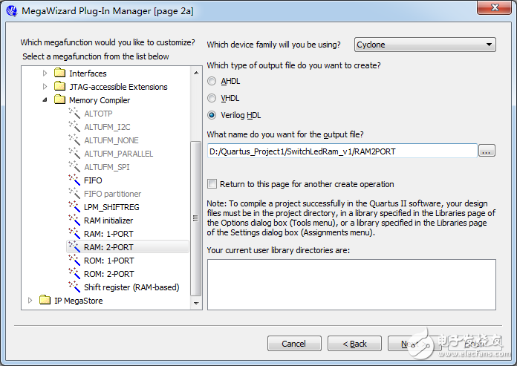The height and width of the screenshot is (366, 517).
Task: Click the ALTUFM_PARALLEL wizard icon
Action: [74, 153]
